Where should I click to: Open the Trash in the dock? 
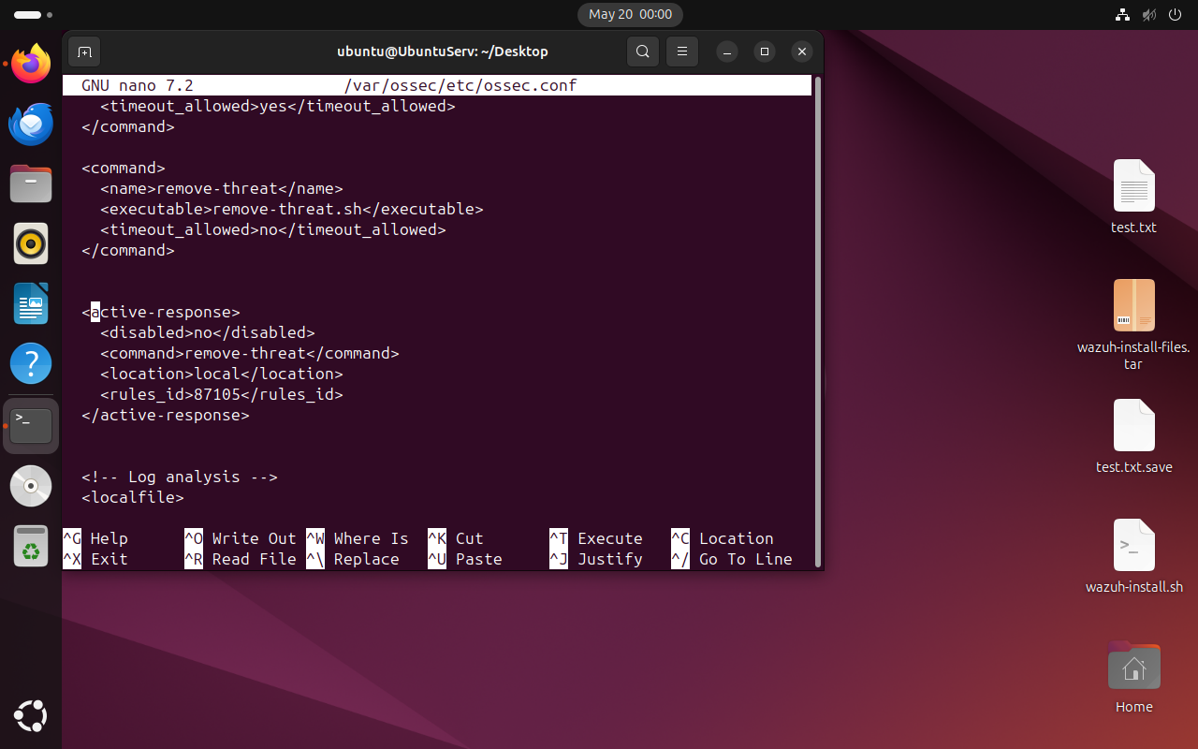pyautogui.click(x=31, y=546)
